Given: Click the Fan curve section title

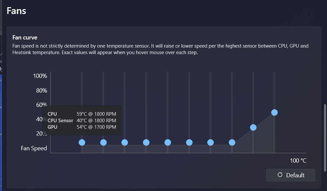Looking at the screenshot, I should 25,37.
